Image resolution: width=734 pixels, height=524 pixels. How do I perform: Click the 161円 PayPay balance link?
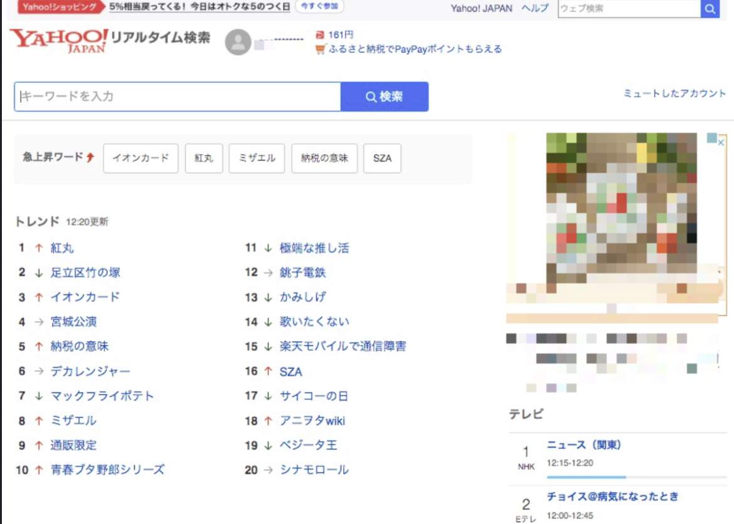pos(341,34)
